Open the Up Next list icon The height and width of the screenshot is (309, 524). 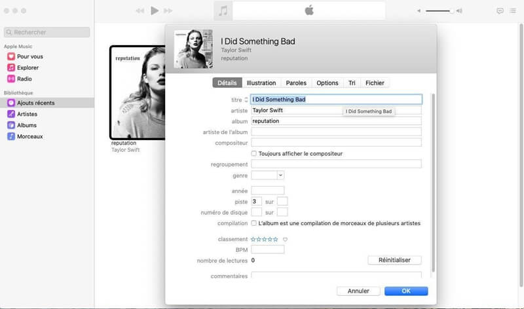[513, 11]
